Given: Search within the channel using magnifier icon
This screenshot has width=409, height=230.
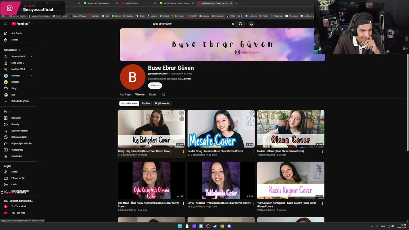Looking at the screenshot, I should point(164,95).
